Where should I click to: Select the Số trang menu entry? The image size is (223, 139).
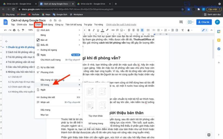pos(59,85)
